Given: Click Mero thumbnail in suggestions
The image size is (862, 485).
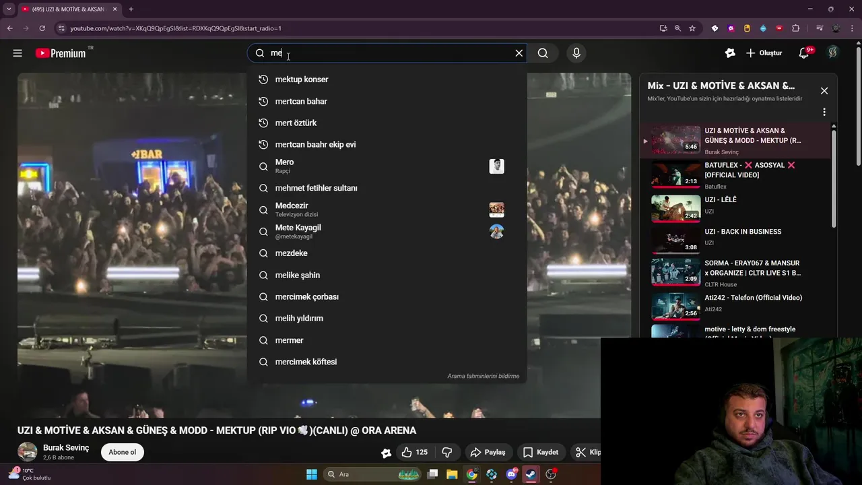Looking at the screenshot, I should click(x=496, y=166).
